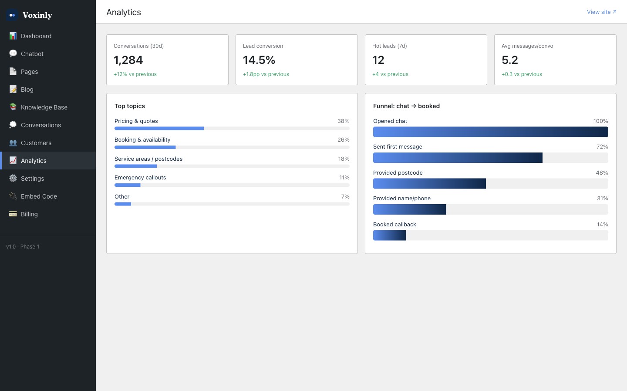627x391 pixels.
Task: Click the Customers people icon
Action: click(x=13, y=143)
